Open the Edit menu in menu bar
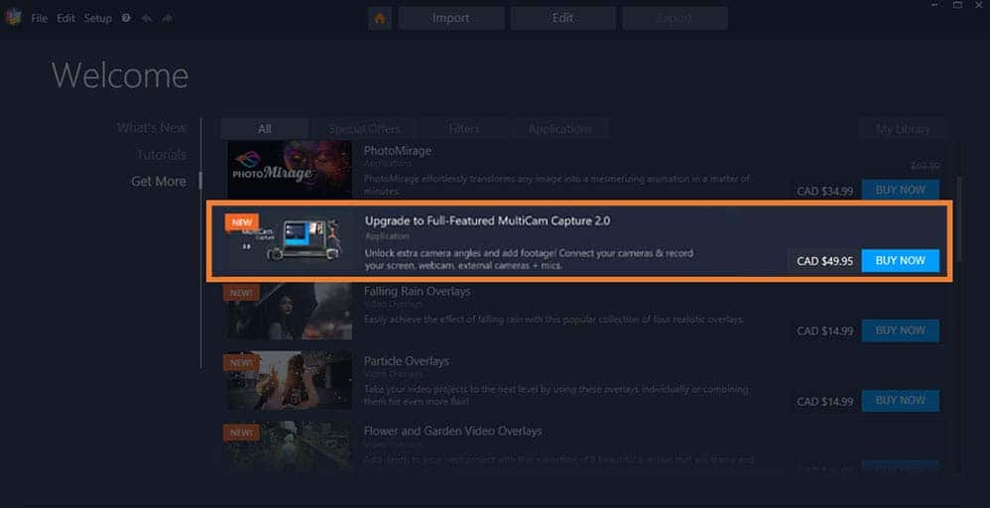Image resolution: width=990 pixels, height=508 pixels. pos(65,18)
